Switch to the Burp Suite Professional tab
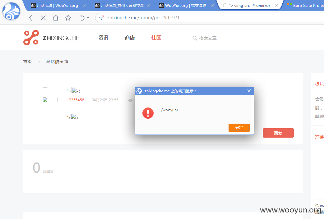324x219 pixels. 305,6
